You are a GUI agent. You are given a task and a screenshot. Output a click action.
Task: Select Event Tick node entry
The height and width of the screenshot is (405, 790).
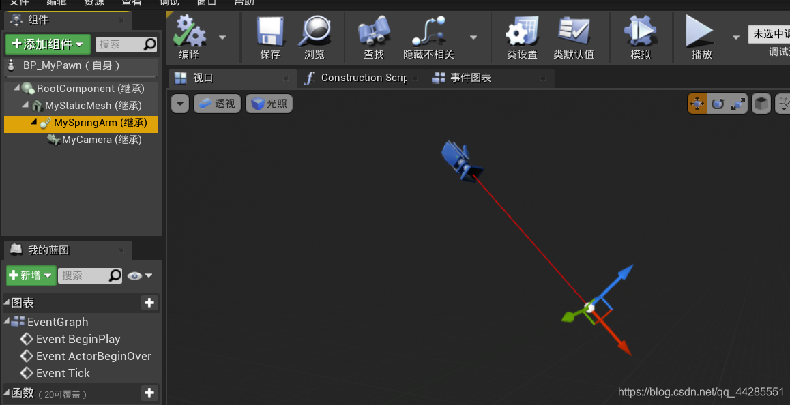[63, 373]
